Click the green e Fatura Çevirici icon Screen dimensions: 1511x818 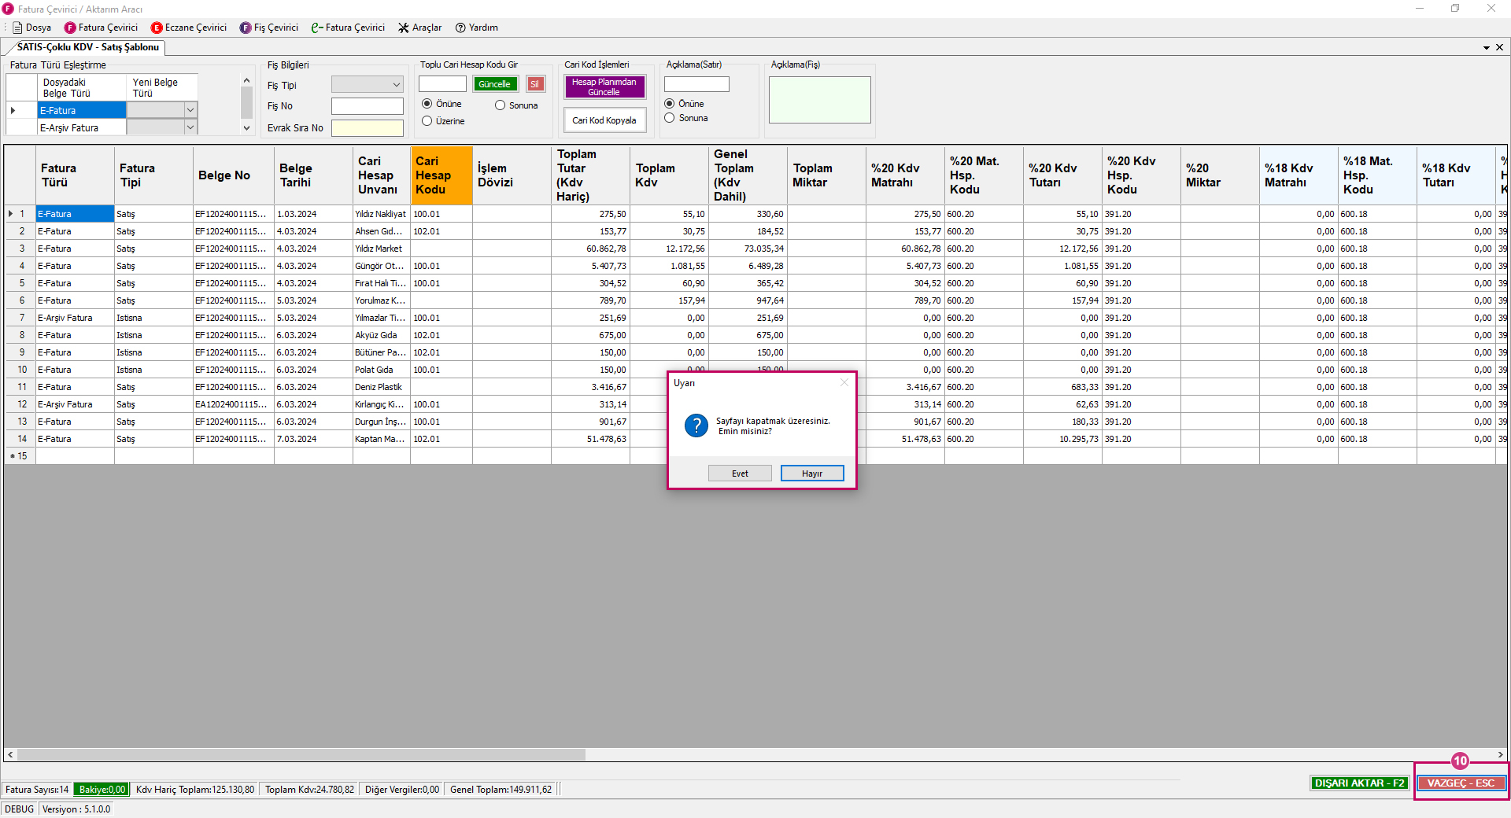[317, 28]
